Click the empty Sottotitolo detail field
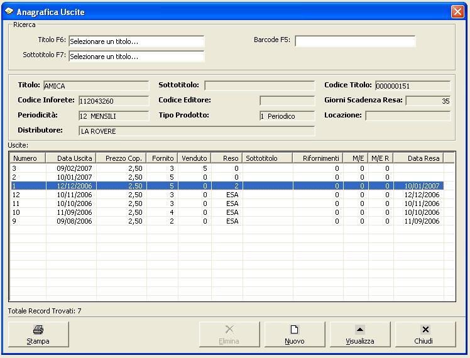 coord(260,85)
